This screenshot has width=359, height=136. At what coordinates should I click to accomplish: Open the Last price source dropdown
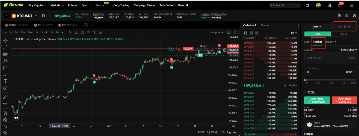point(217,32)
